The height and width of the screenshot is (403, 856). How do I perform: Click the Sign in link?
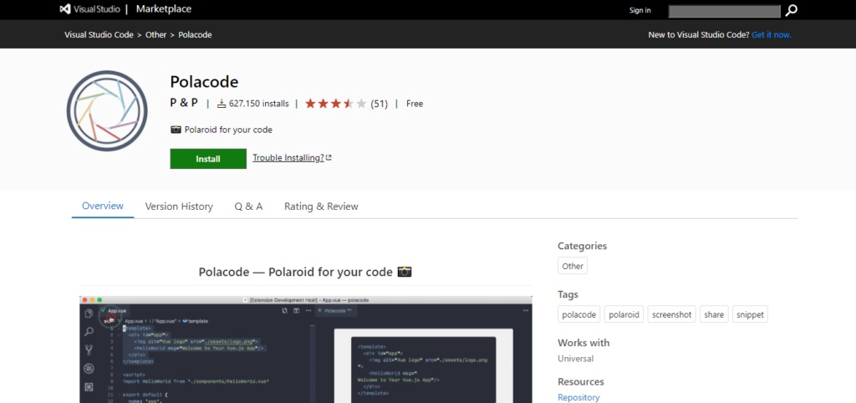[x=639, y=10]
